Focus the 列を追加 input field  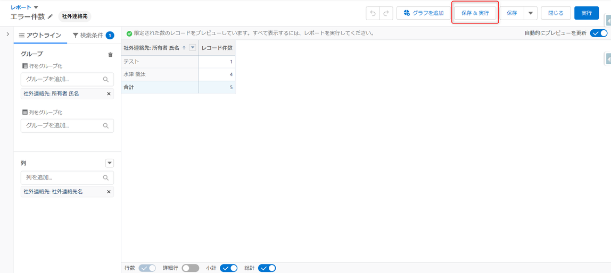pyautogui.click(x=67, y=177)
